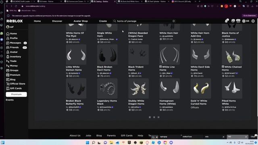Open [White] Bearded Dragon Face title link
The width and height of the screenshot is (258, 145).
138,35
